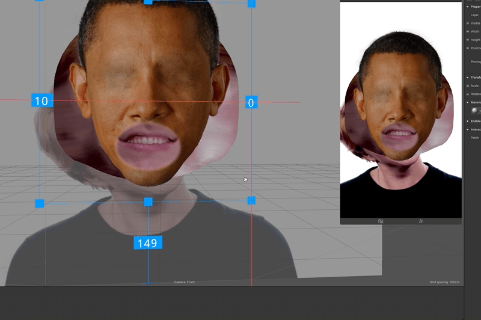Viewport: 481px width, 320px height.
Task: Click the arrow icon beside Rotation property
Action: pos(468,94)
